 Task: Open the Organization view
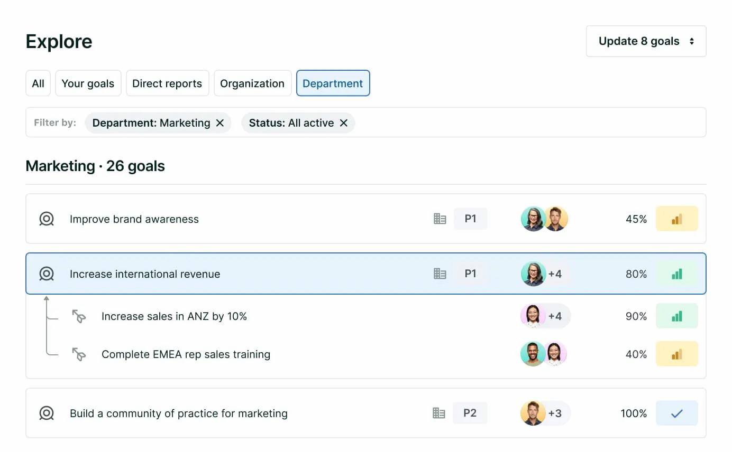tap(252, 83)
